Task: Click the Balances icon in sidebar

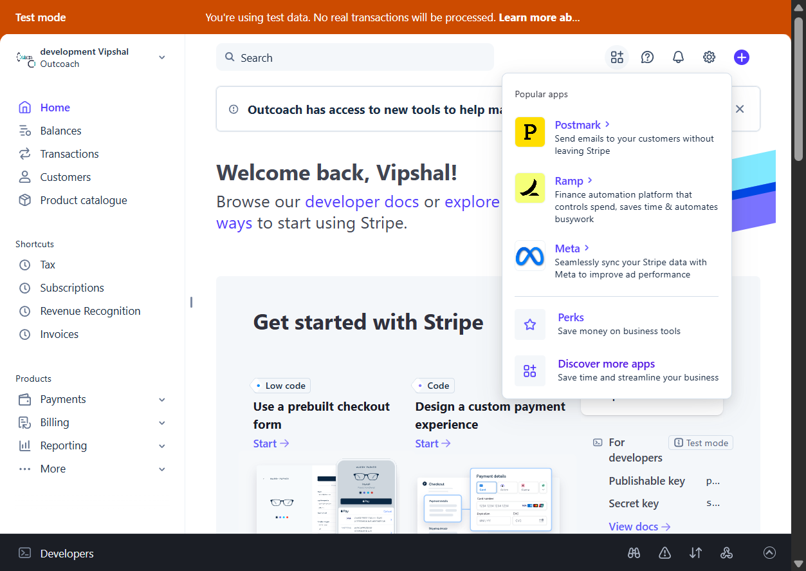Action: [x=24, y=131]
